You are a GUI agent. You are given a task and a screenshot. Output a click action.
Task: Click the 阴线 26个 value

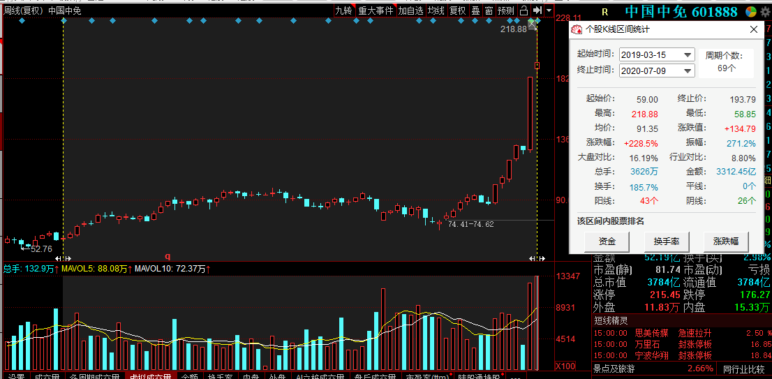(x=745, y=201)
